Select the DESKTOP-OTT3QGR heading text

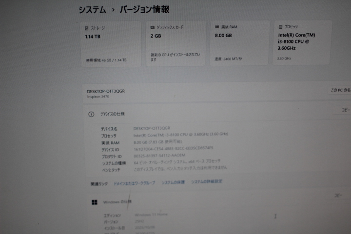tap(106, 91)
